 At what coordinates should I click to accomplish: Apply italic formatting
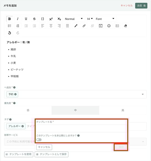18,19
